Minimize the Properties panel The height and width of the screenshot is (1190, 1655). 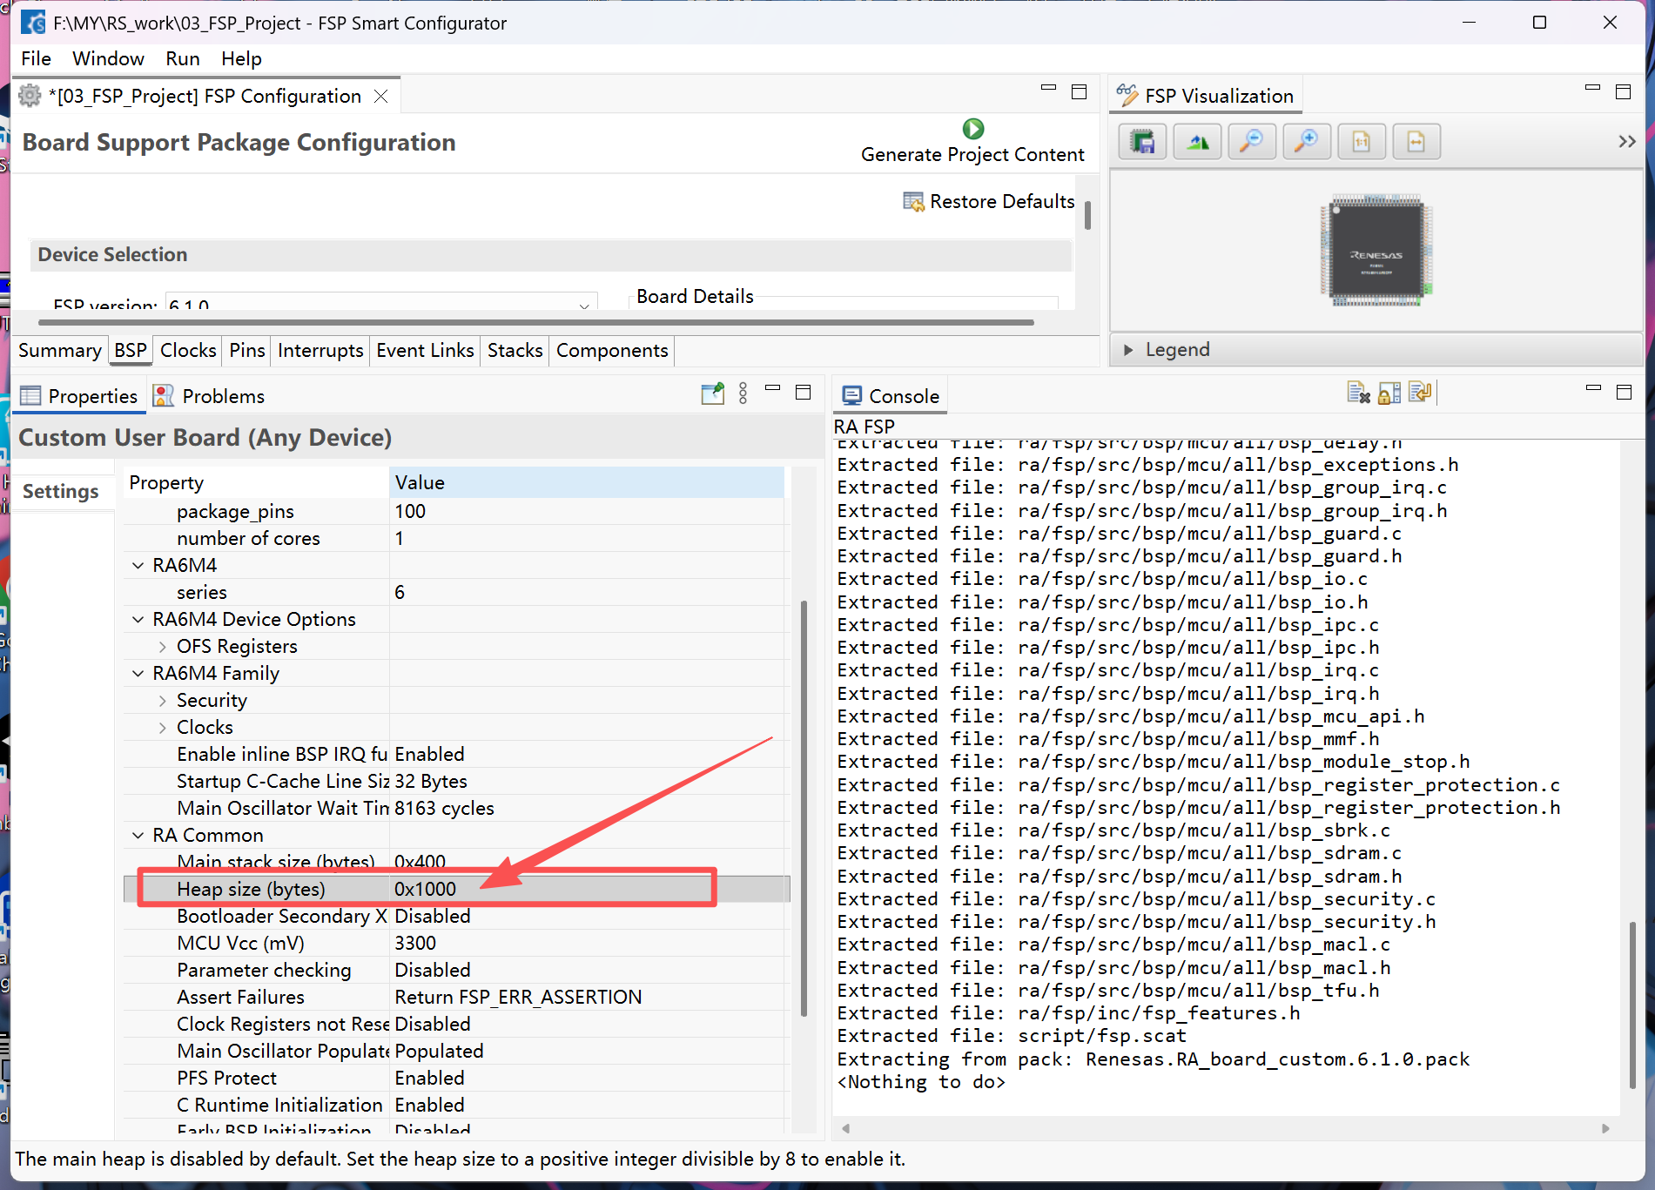click(x=772, y=388)
